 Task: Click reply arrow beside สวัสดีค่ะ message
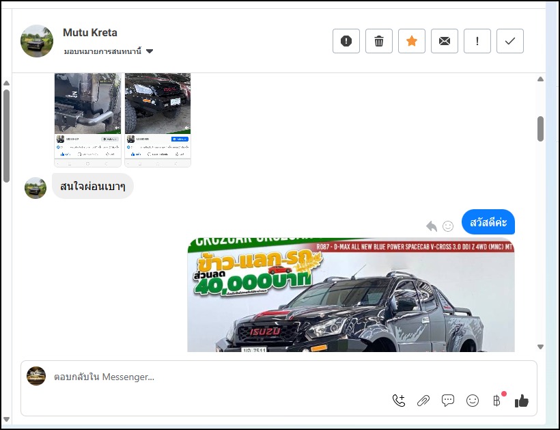432,226
